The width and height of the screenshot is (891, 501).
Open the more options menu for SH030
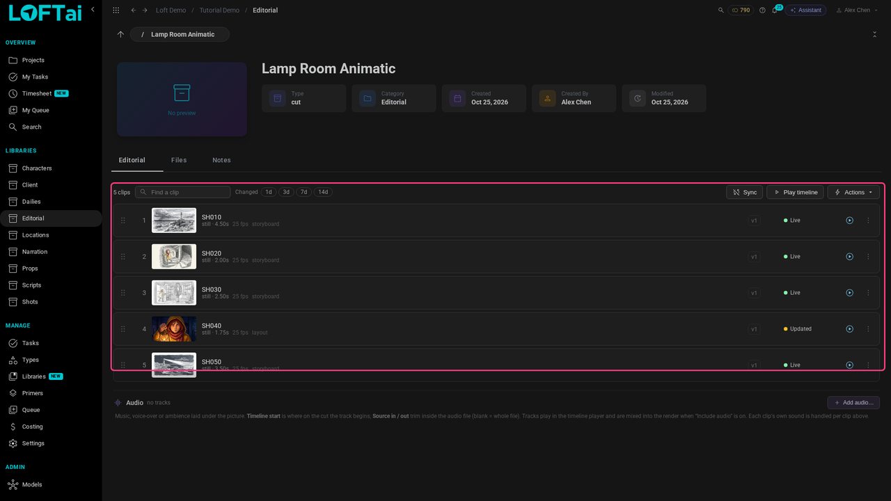point(868,293)
